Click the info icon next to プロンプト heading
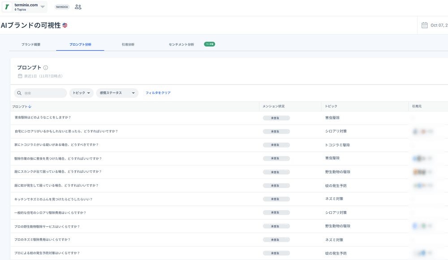 (46, 68)
